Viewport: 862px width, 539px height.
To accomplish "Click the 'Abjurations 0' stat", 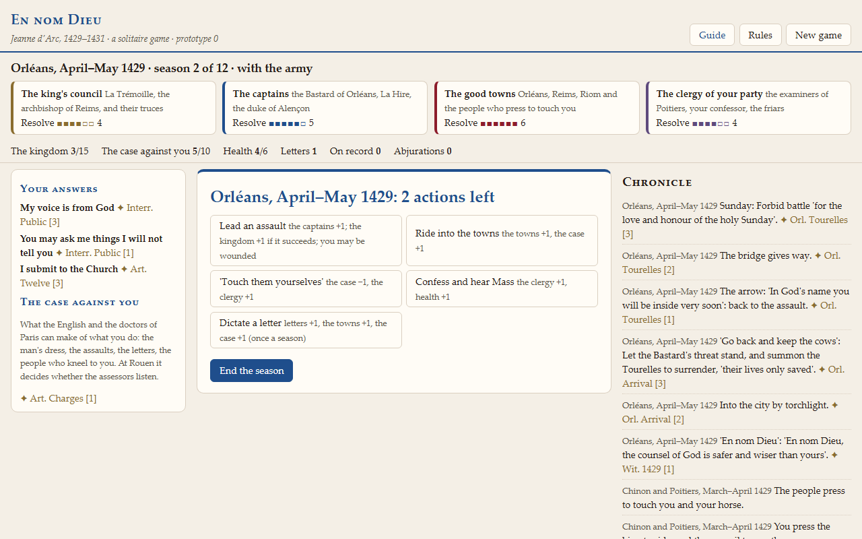I will (x=423, y=151).
